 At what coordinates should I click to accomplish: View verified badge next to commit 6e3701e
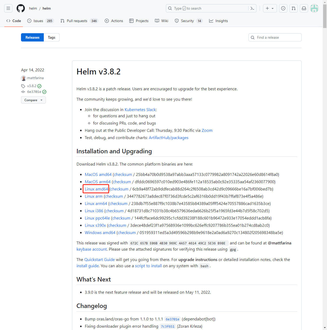(44, 92)
